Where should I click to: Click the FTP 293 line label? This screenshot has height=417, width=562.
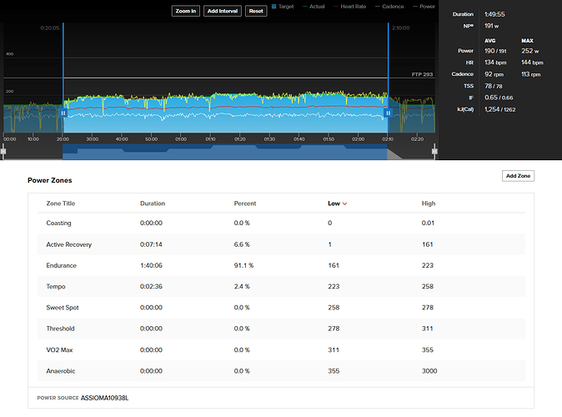(x=422, y=74)
